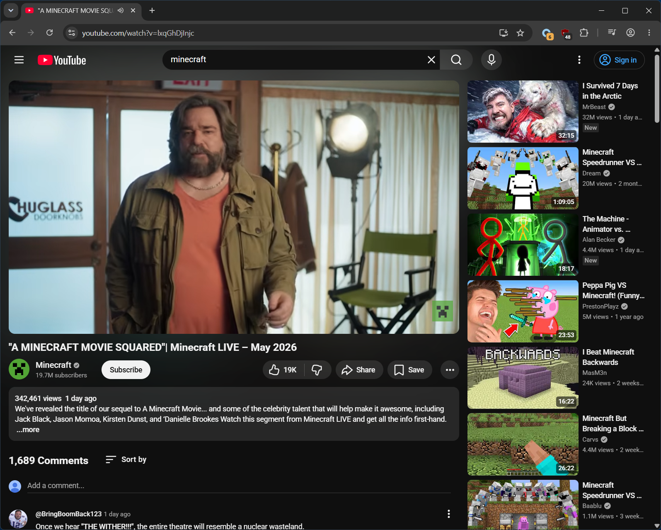Open more actions below the video
The height and width of the screenshot is (530, 661).
tap(450, 370)
